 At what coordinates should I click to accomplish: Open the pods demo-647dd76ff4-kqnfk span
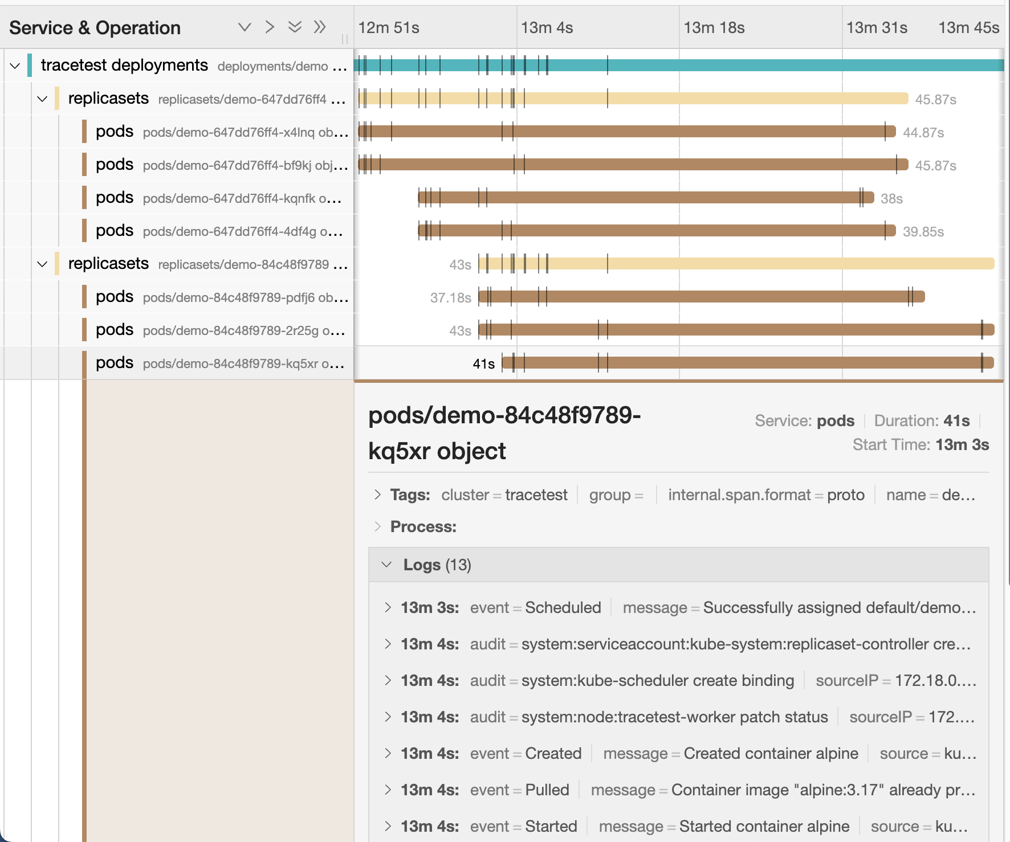click(x=217, y=198)
